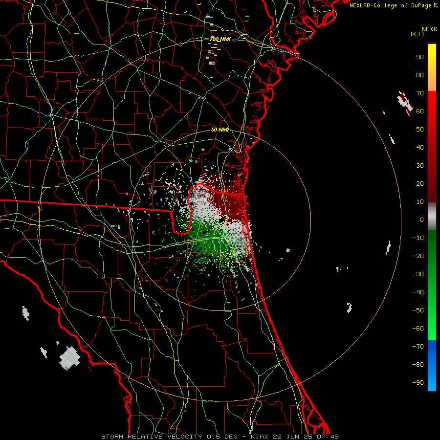
Task: Click the -40 scale value
Action: coord(418,292)
